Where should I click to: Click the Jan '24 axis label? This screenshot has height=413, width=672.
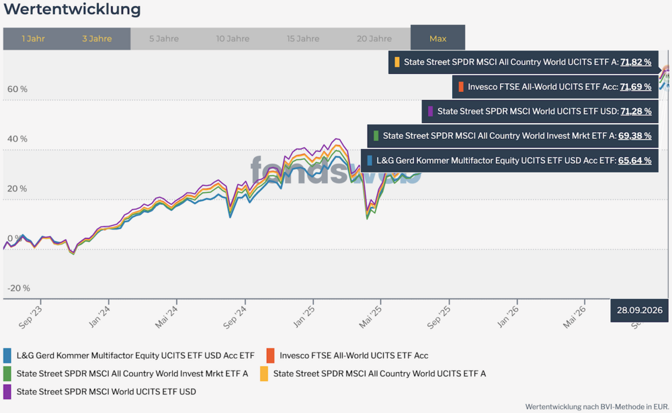coord(99,317)
